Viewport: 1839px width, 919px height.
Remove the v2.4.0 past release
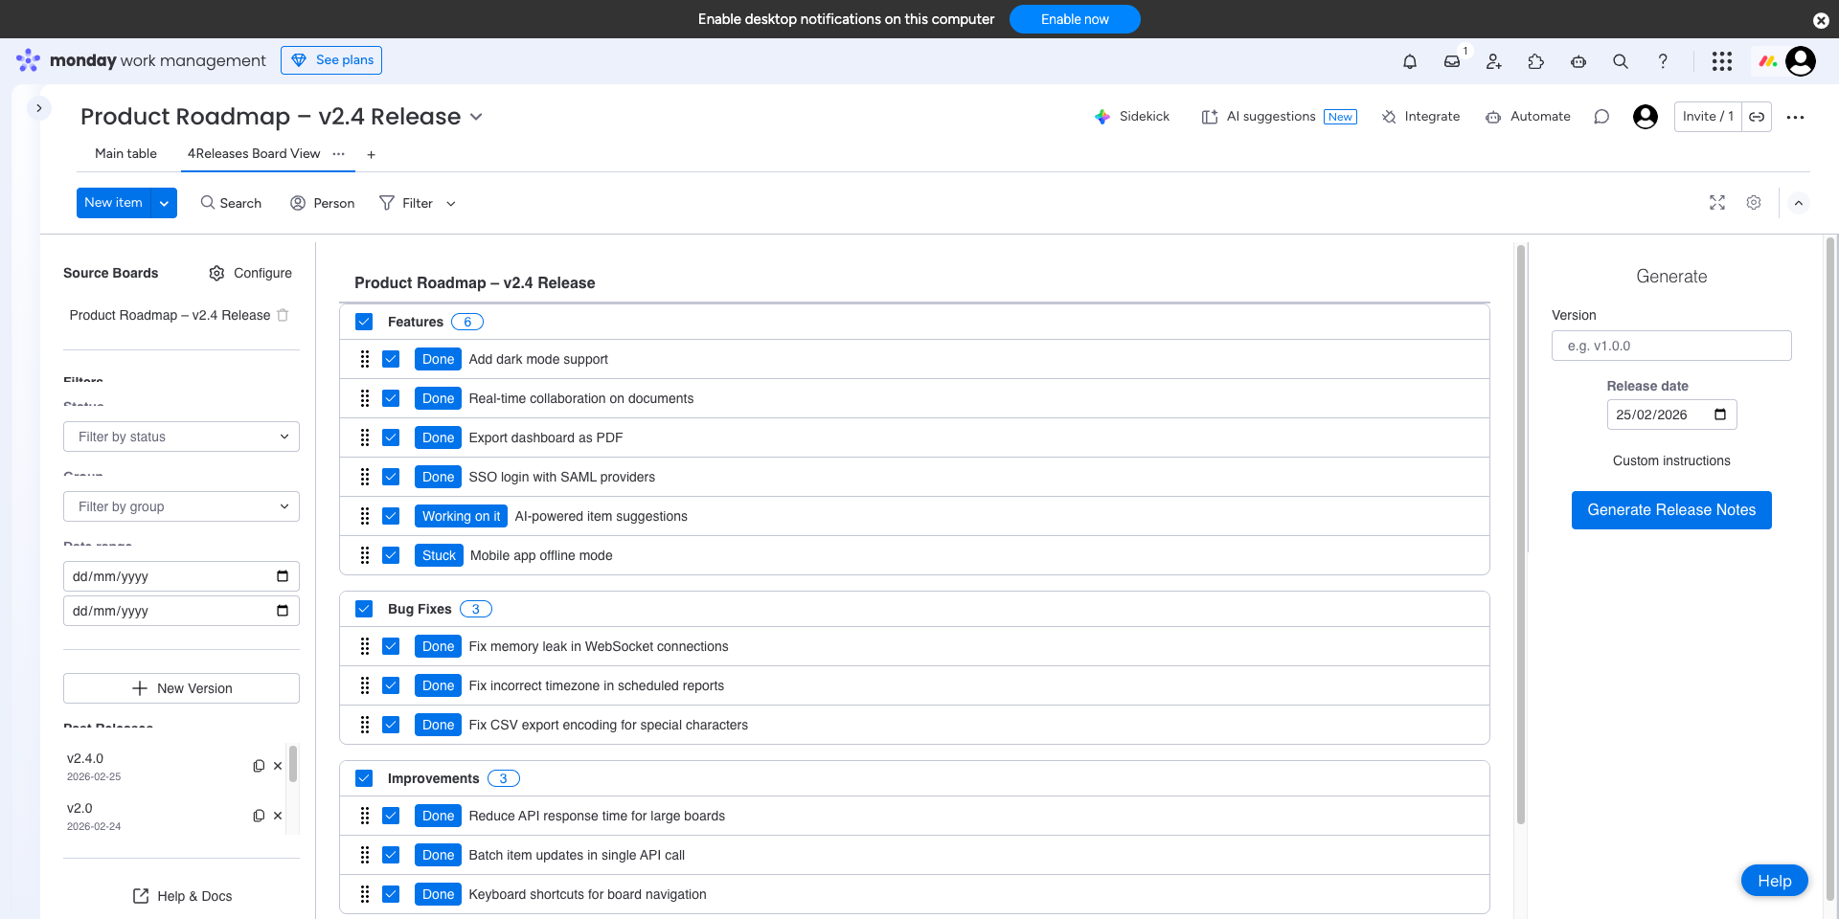point(278,766)
